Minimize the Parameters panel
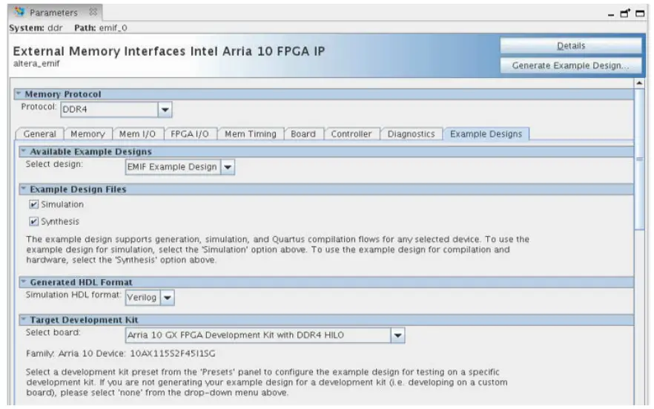Screen dimensions: 654x409 (x=611, y=15)
